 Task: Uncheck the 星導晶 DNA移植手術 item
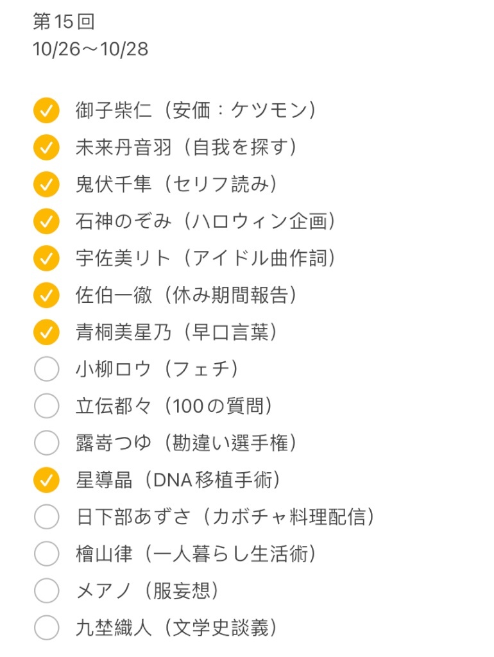coord(46,480)
